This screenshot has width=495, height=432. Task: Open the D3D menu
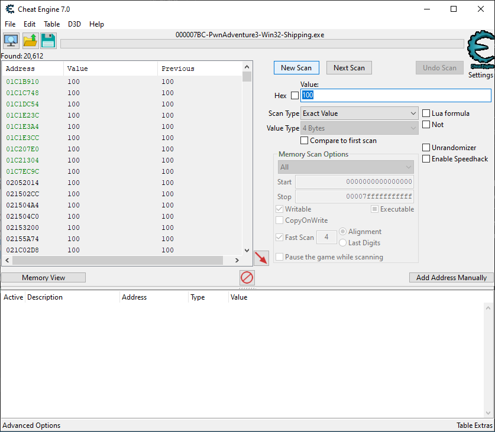tap(75, 24)
